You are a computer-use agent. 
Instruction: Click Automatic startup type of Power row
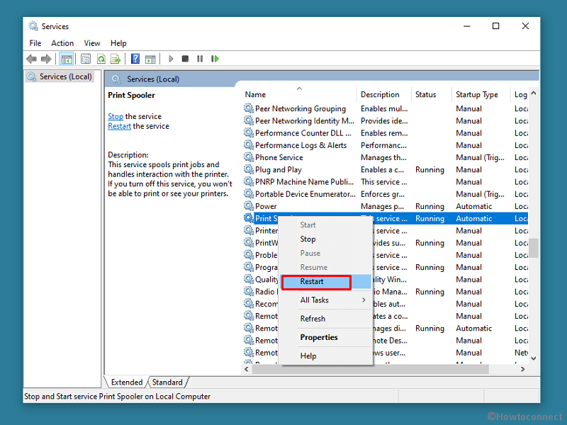point(473,206)
